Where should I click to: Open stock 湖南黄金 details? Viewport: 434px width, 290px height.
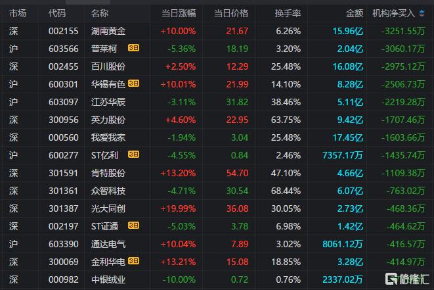[108, 31]
